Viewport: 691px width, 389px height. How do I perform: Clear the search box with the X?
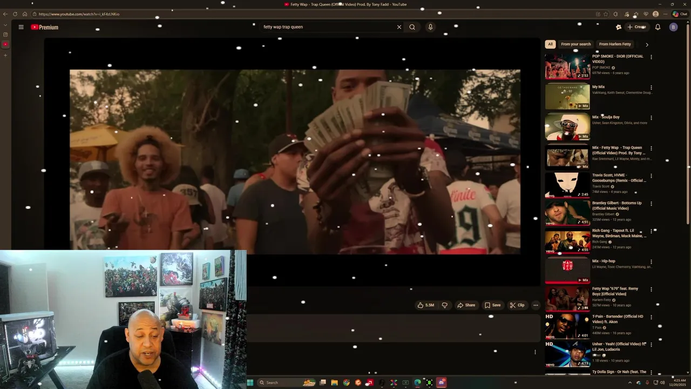tap(399, 27)
